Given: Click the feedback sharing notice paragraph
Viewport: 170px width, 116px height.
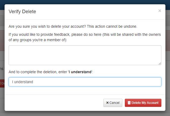Looking at the screenshot, I should tap(85, 37).
